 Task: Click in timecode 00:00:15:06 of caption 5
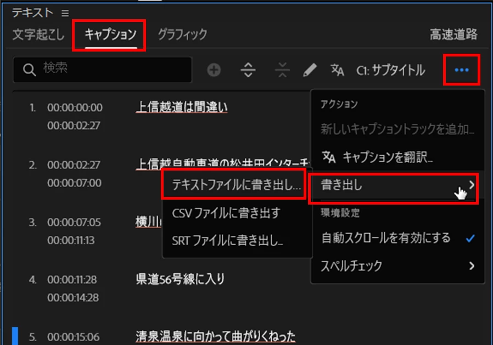[x=73, y=337]
